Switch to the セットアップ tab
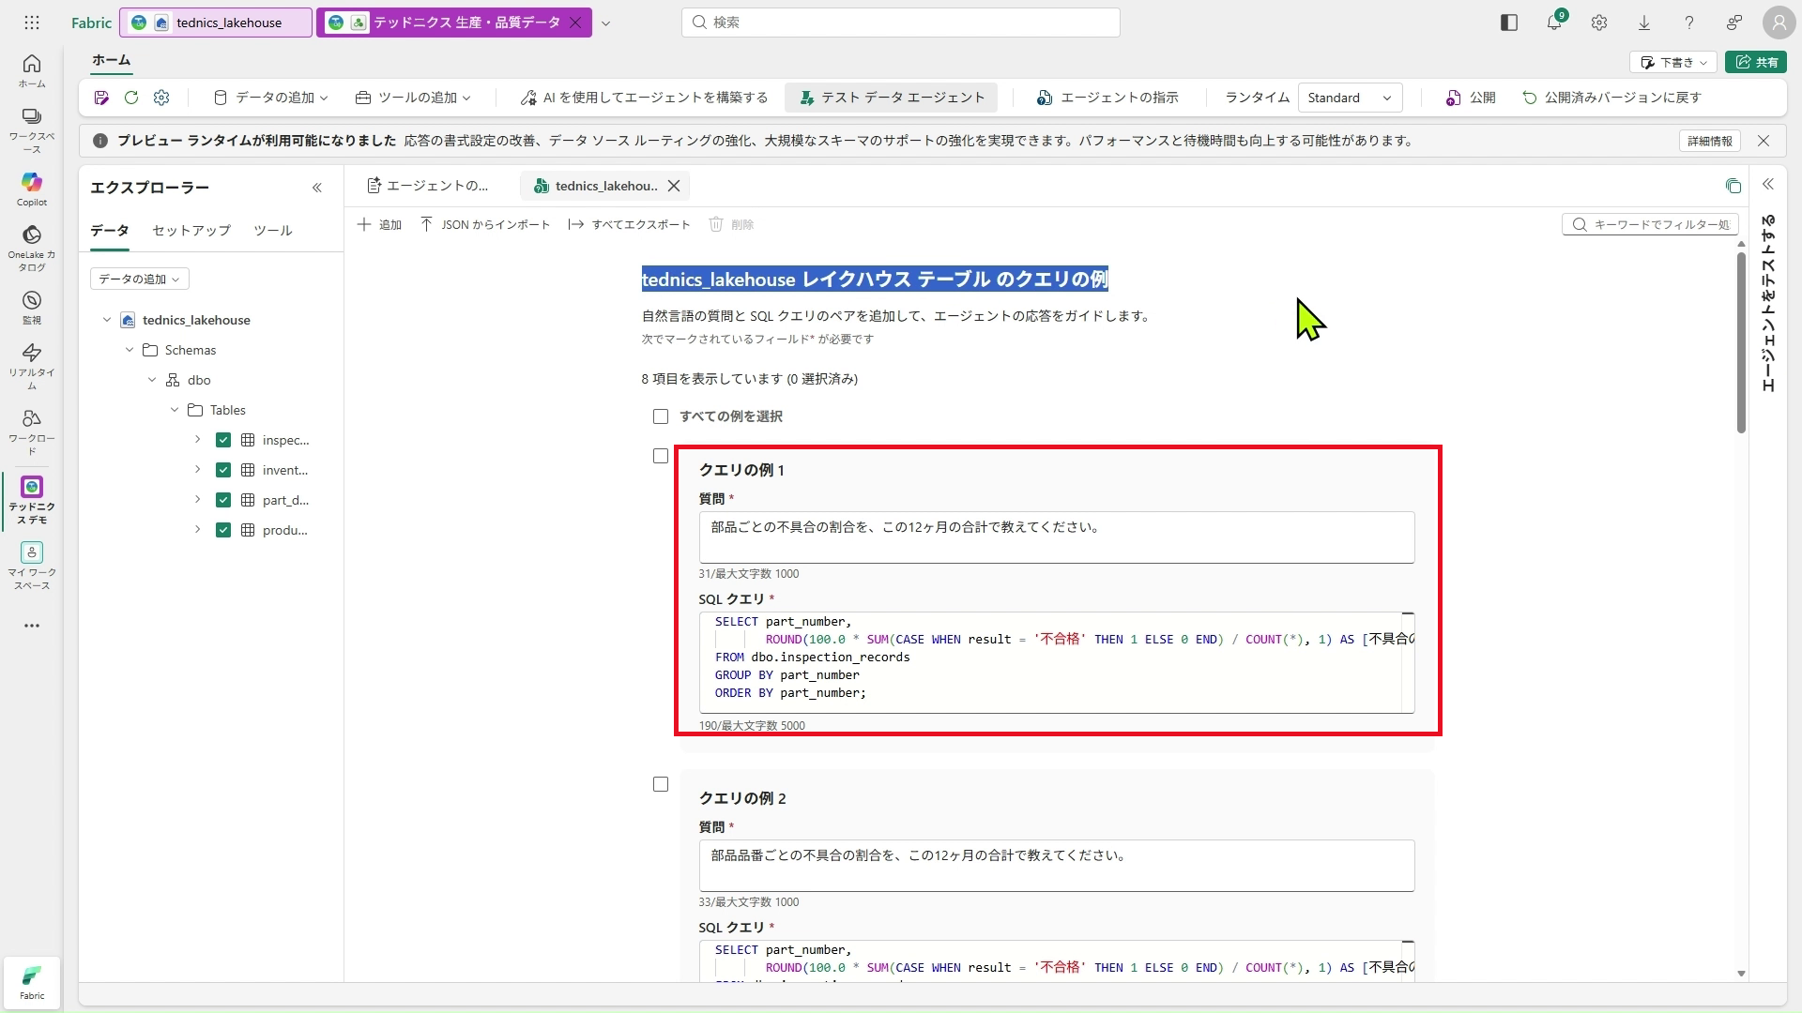Screen dimensions: 1802x1013 click(191, 231)
